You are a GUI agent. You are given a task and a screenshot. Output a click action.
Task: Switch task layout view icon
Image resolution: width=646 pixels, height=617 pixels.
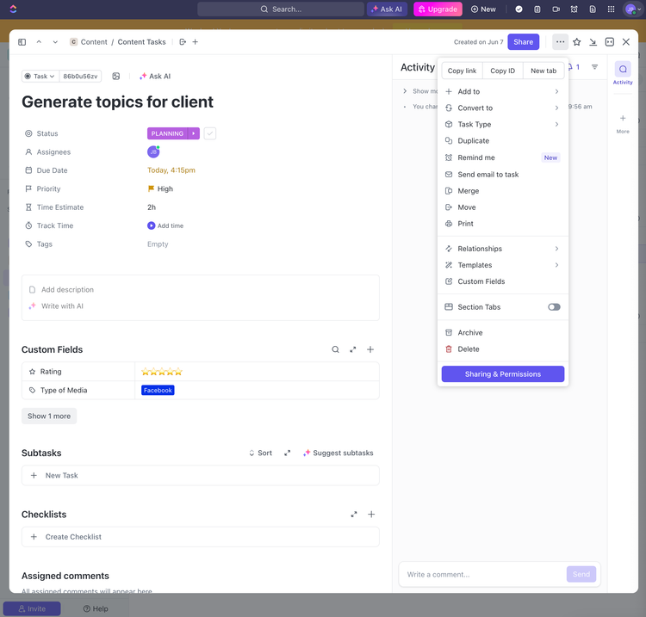click(609, 42)
